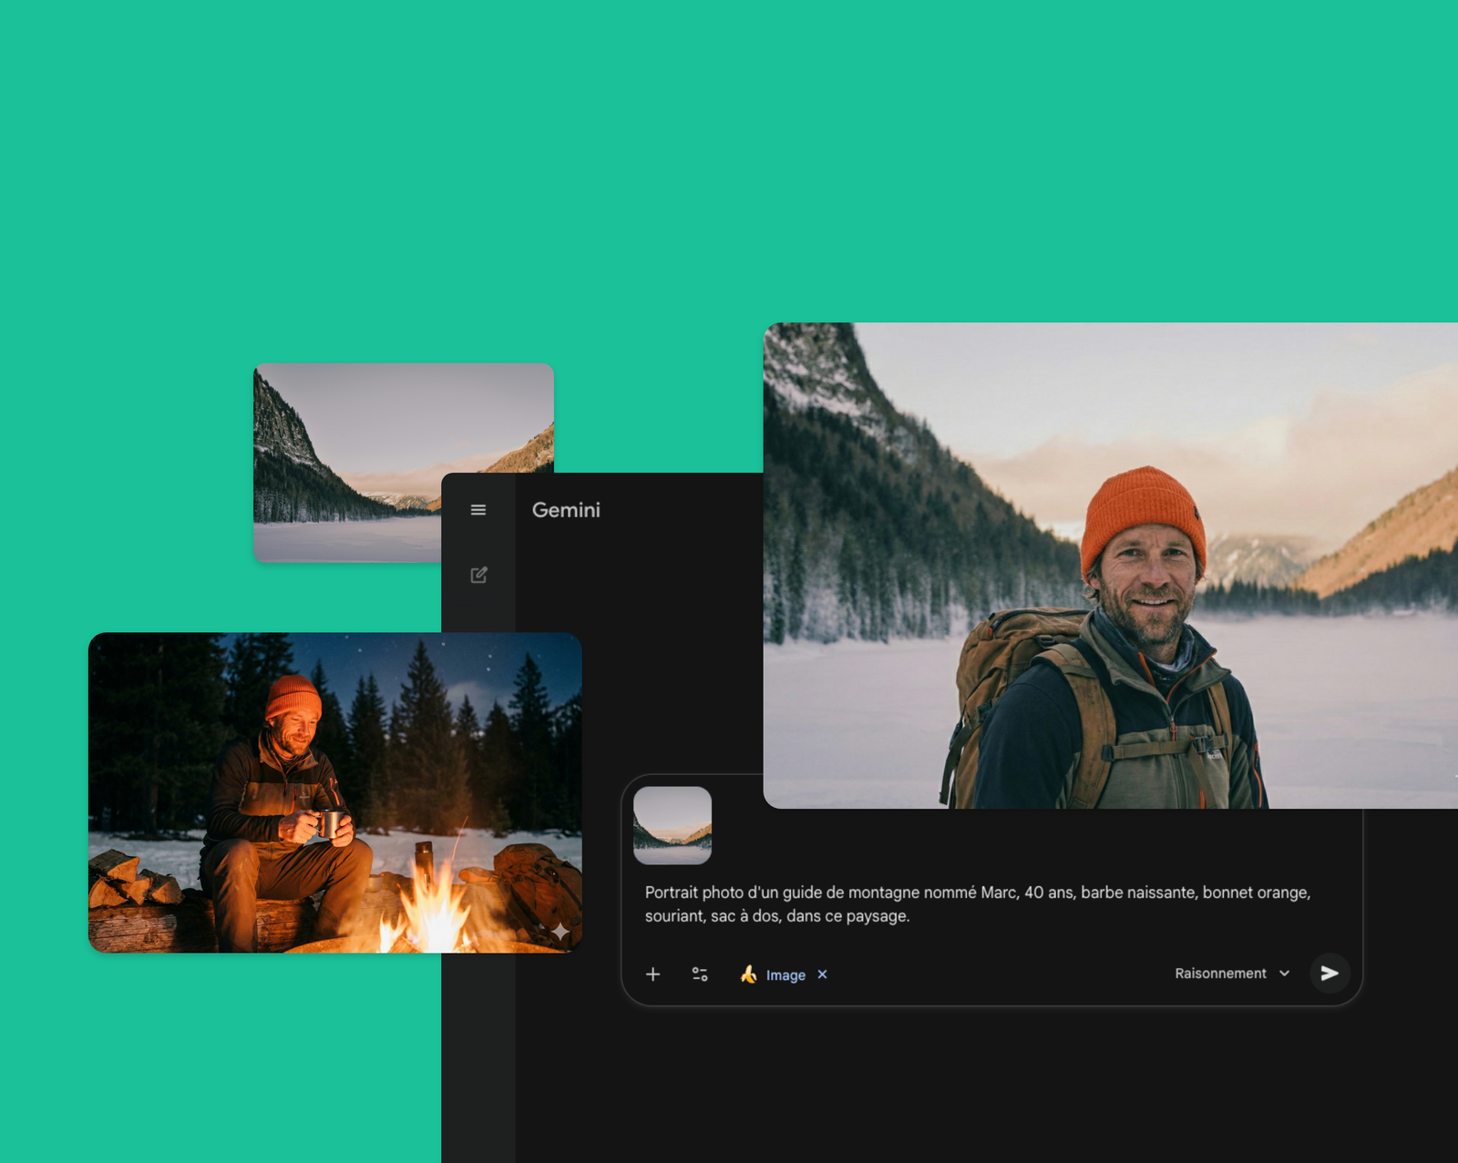Click into the prompt text about Marc
This screenshot has height=1163, width=1458.
977,903
